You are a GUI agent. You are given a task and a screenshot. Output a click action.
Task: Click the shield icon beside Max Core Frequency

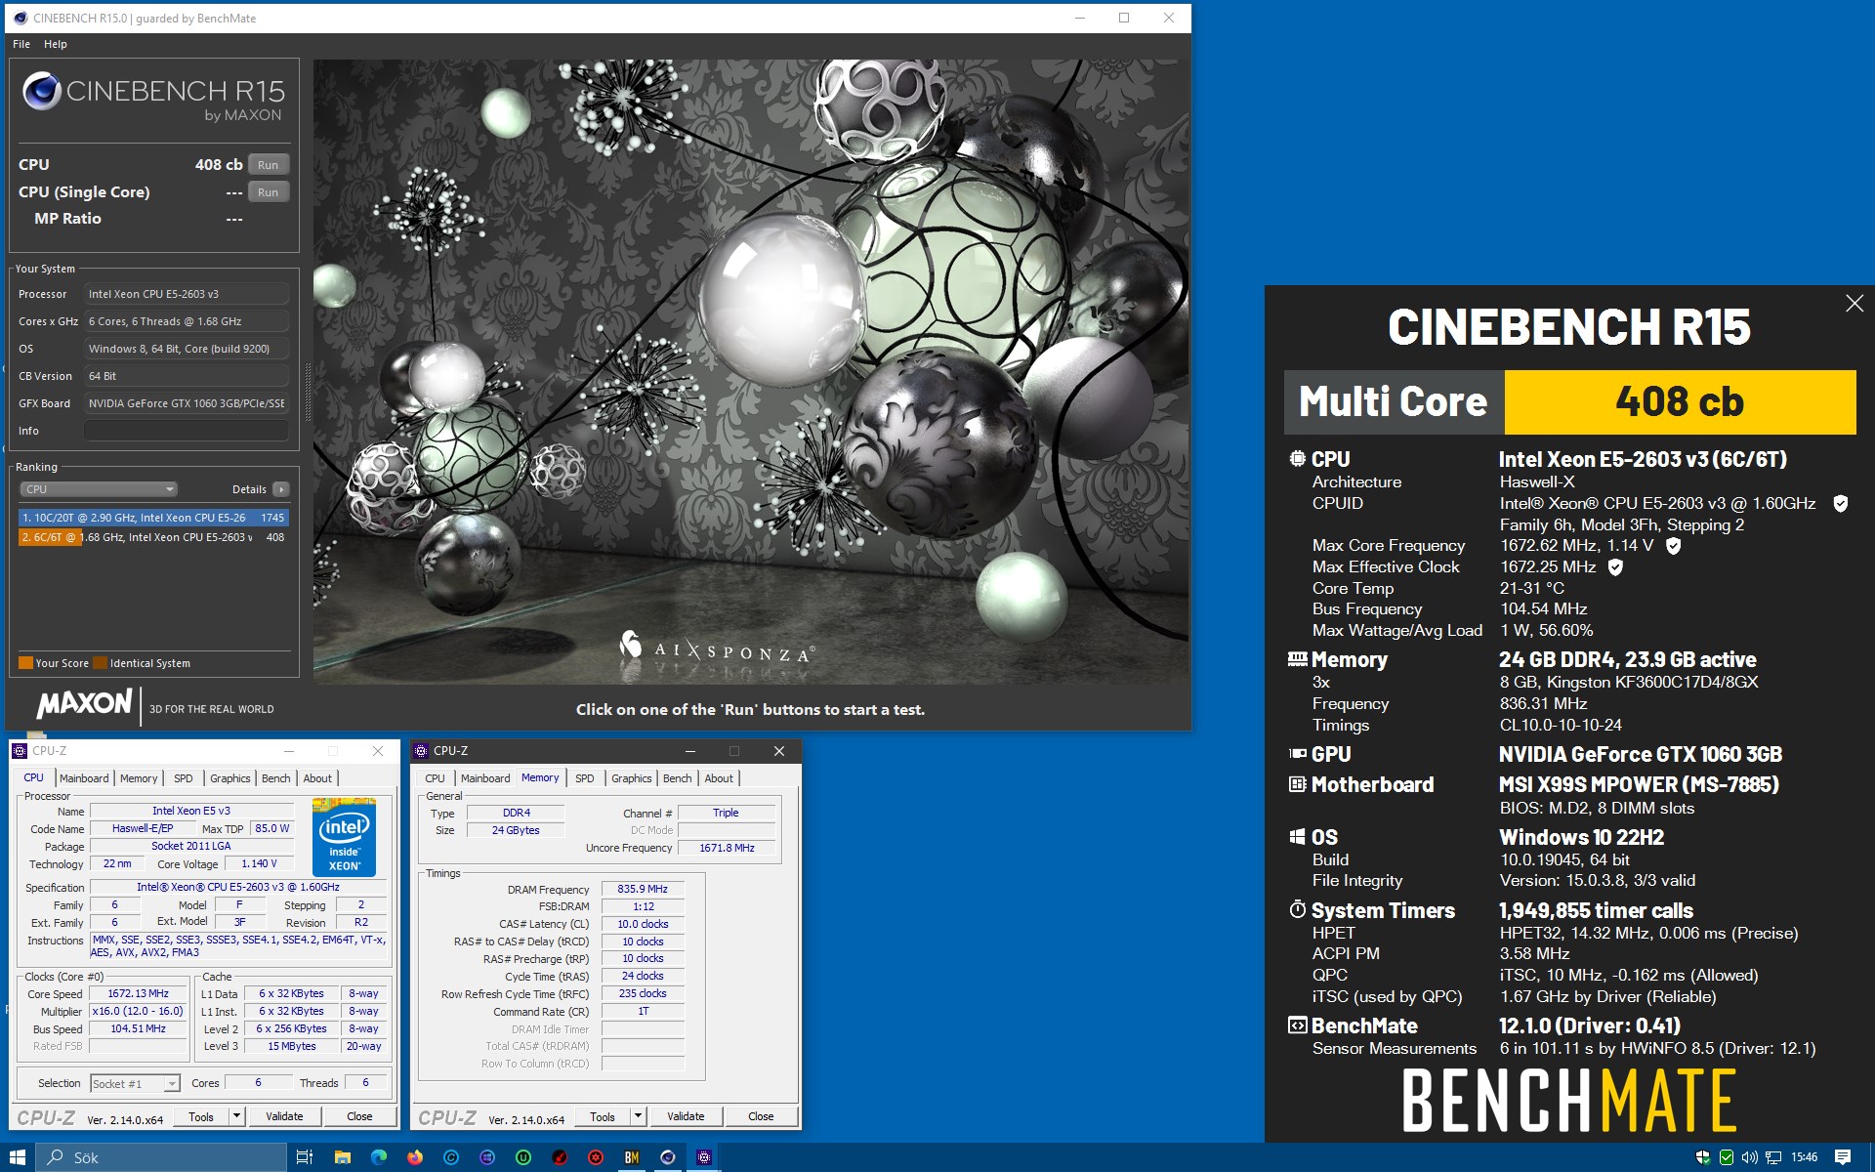1673,546
